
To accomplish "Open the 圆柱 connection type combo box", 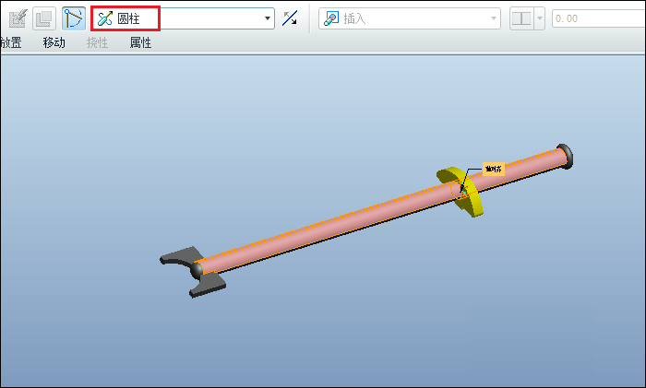I will click(x=183, y=18).
